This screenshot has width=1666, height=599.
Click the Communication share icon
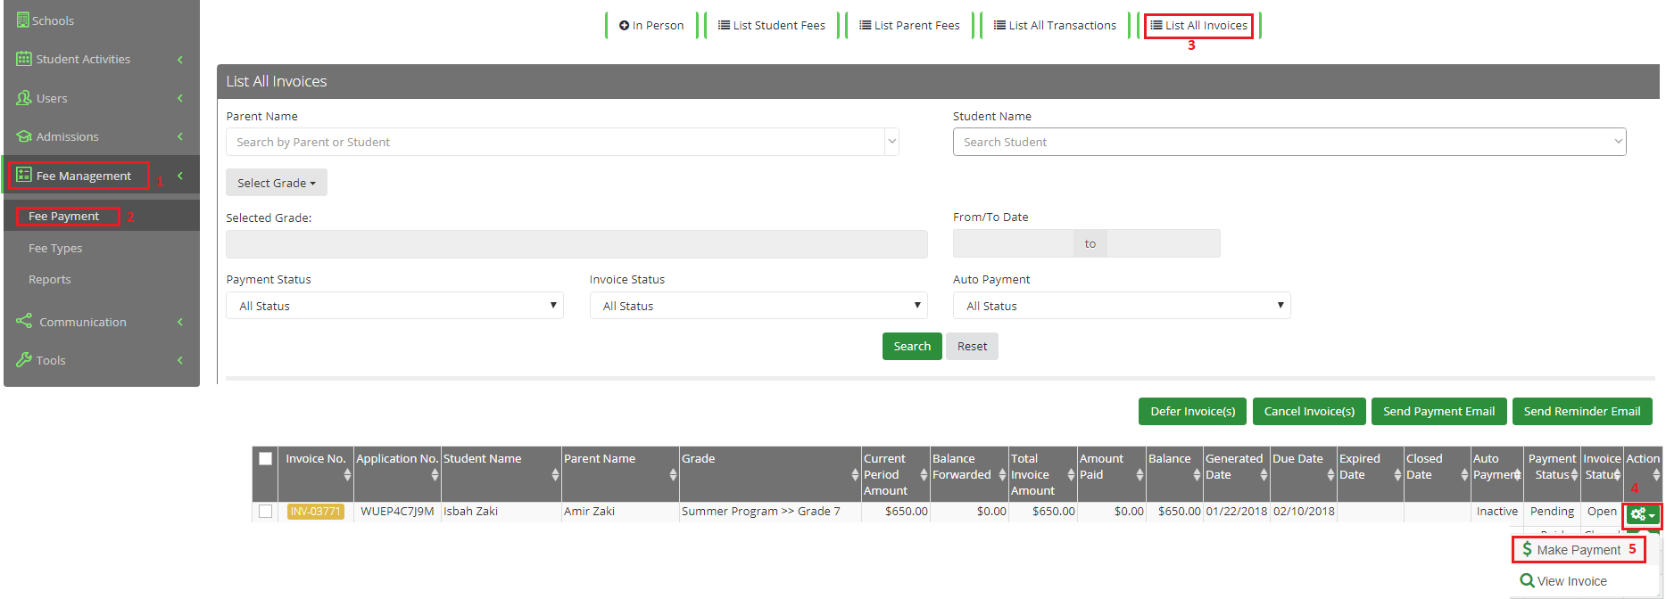pyautogui.click(x=24, y=321)
